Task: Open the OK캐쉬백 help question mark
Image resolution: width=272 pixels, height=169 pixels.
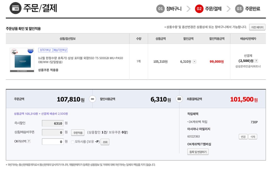Action: coord(29,141)
